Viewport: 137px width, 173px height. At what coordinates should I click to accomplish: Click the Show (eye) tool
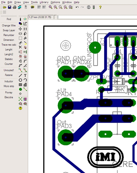click(x=25, y=19)
